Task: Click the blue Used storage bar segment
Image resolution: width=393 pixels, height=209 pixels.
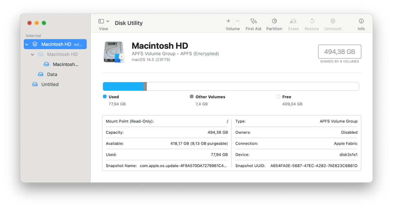Action: tap(123, 86)
